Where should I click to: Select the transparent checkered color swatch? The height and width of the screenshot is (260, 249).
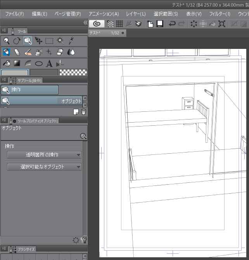click(73, 73)
